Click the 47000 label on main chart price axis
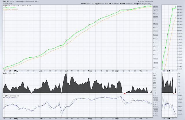The width and height of the screenshot is (185, 120). (156, 55)
